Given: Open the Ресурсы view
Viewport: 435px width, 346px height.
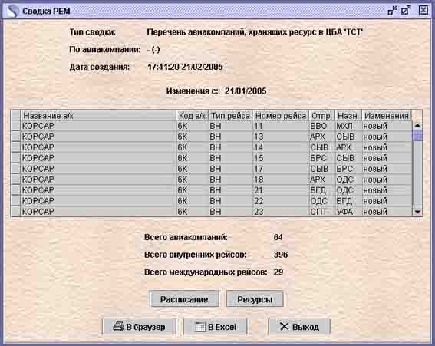Looking at the screenshot, I should pyautogui.click(x=255, y=299).
